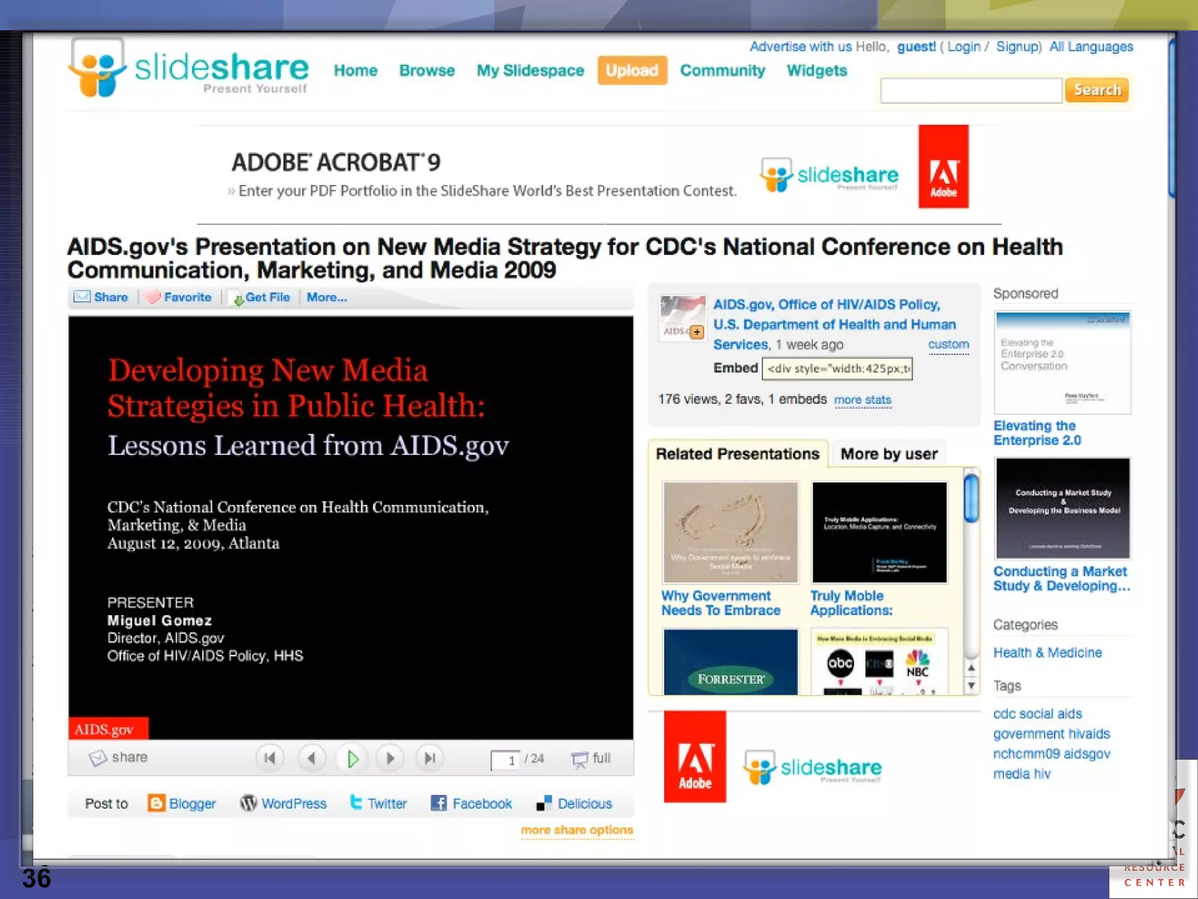This screenshot has width=1198, height=899.
Task: Post to Twitter icon link
Action: click(356, 803)
